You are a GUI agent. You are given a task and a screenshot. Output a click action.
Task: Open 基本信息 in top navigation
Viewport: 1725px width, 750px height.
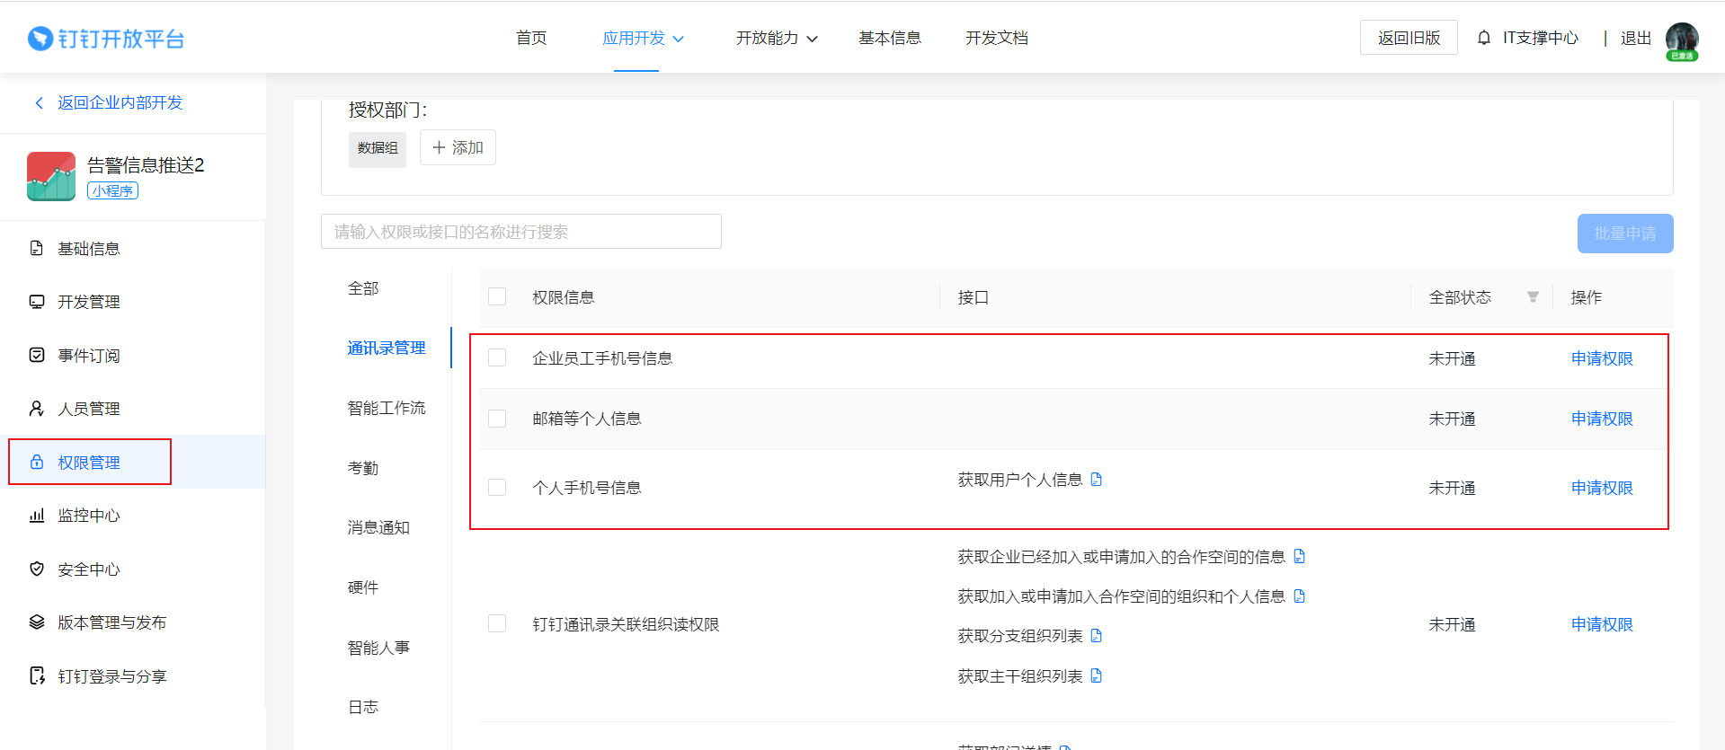(x=890, y=38)
